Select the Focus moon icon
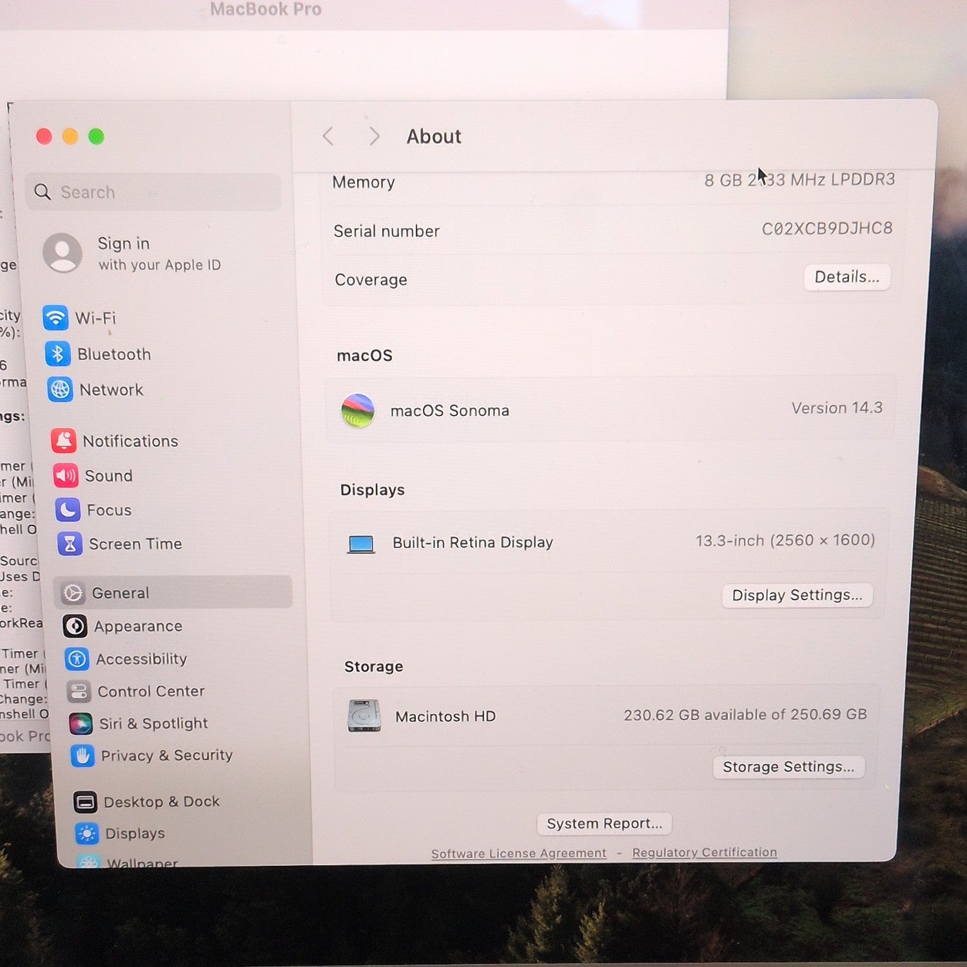 tap(68, 510)
